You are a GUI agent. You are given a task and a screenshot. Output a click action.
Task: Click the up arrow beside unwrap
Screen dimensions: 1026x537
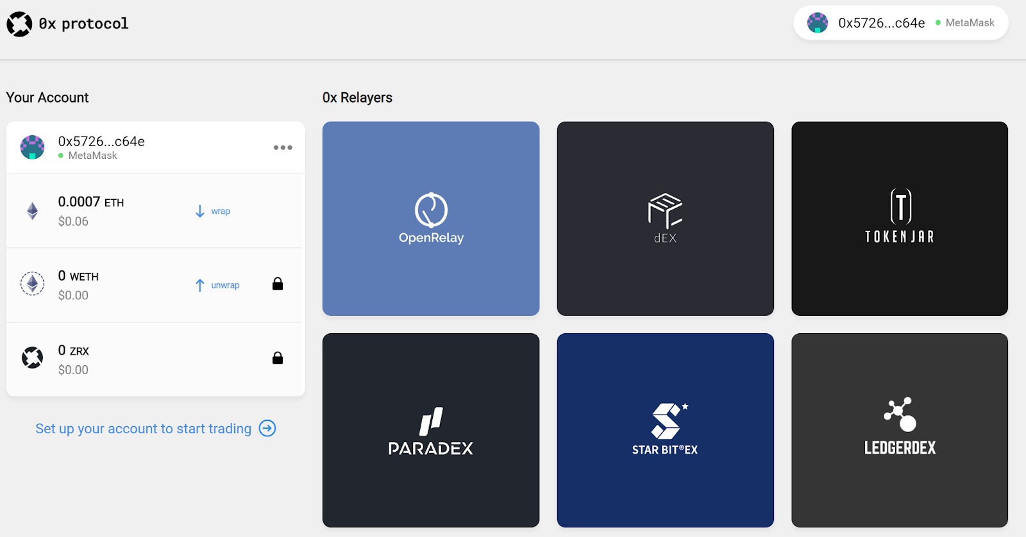coord(200,285)
